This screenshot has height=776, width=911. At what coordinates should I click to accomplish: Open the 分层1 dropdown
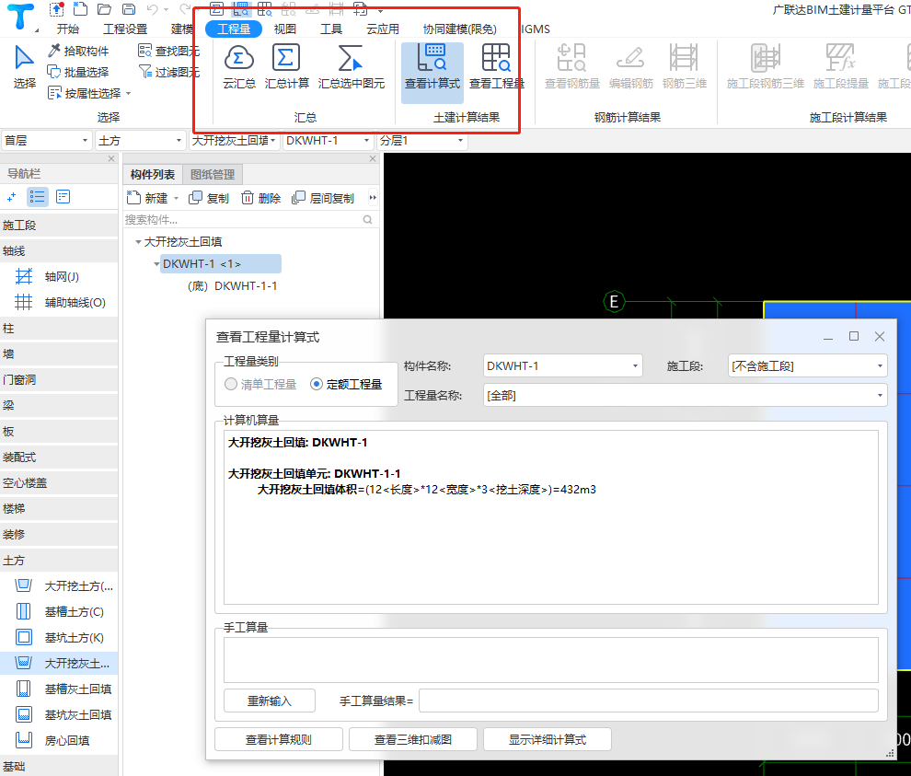click(421, 141)
